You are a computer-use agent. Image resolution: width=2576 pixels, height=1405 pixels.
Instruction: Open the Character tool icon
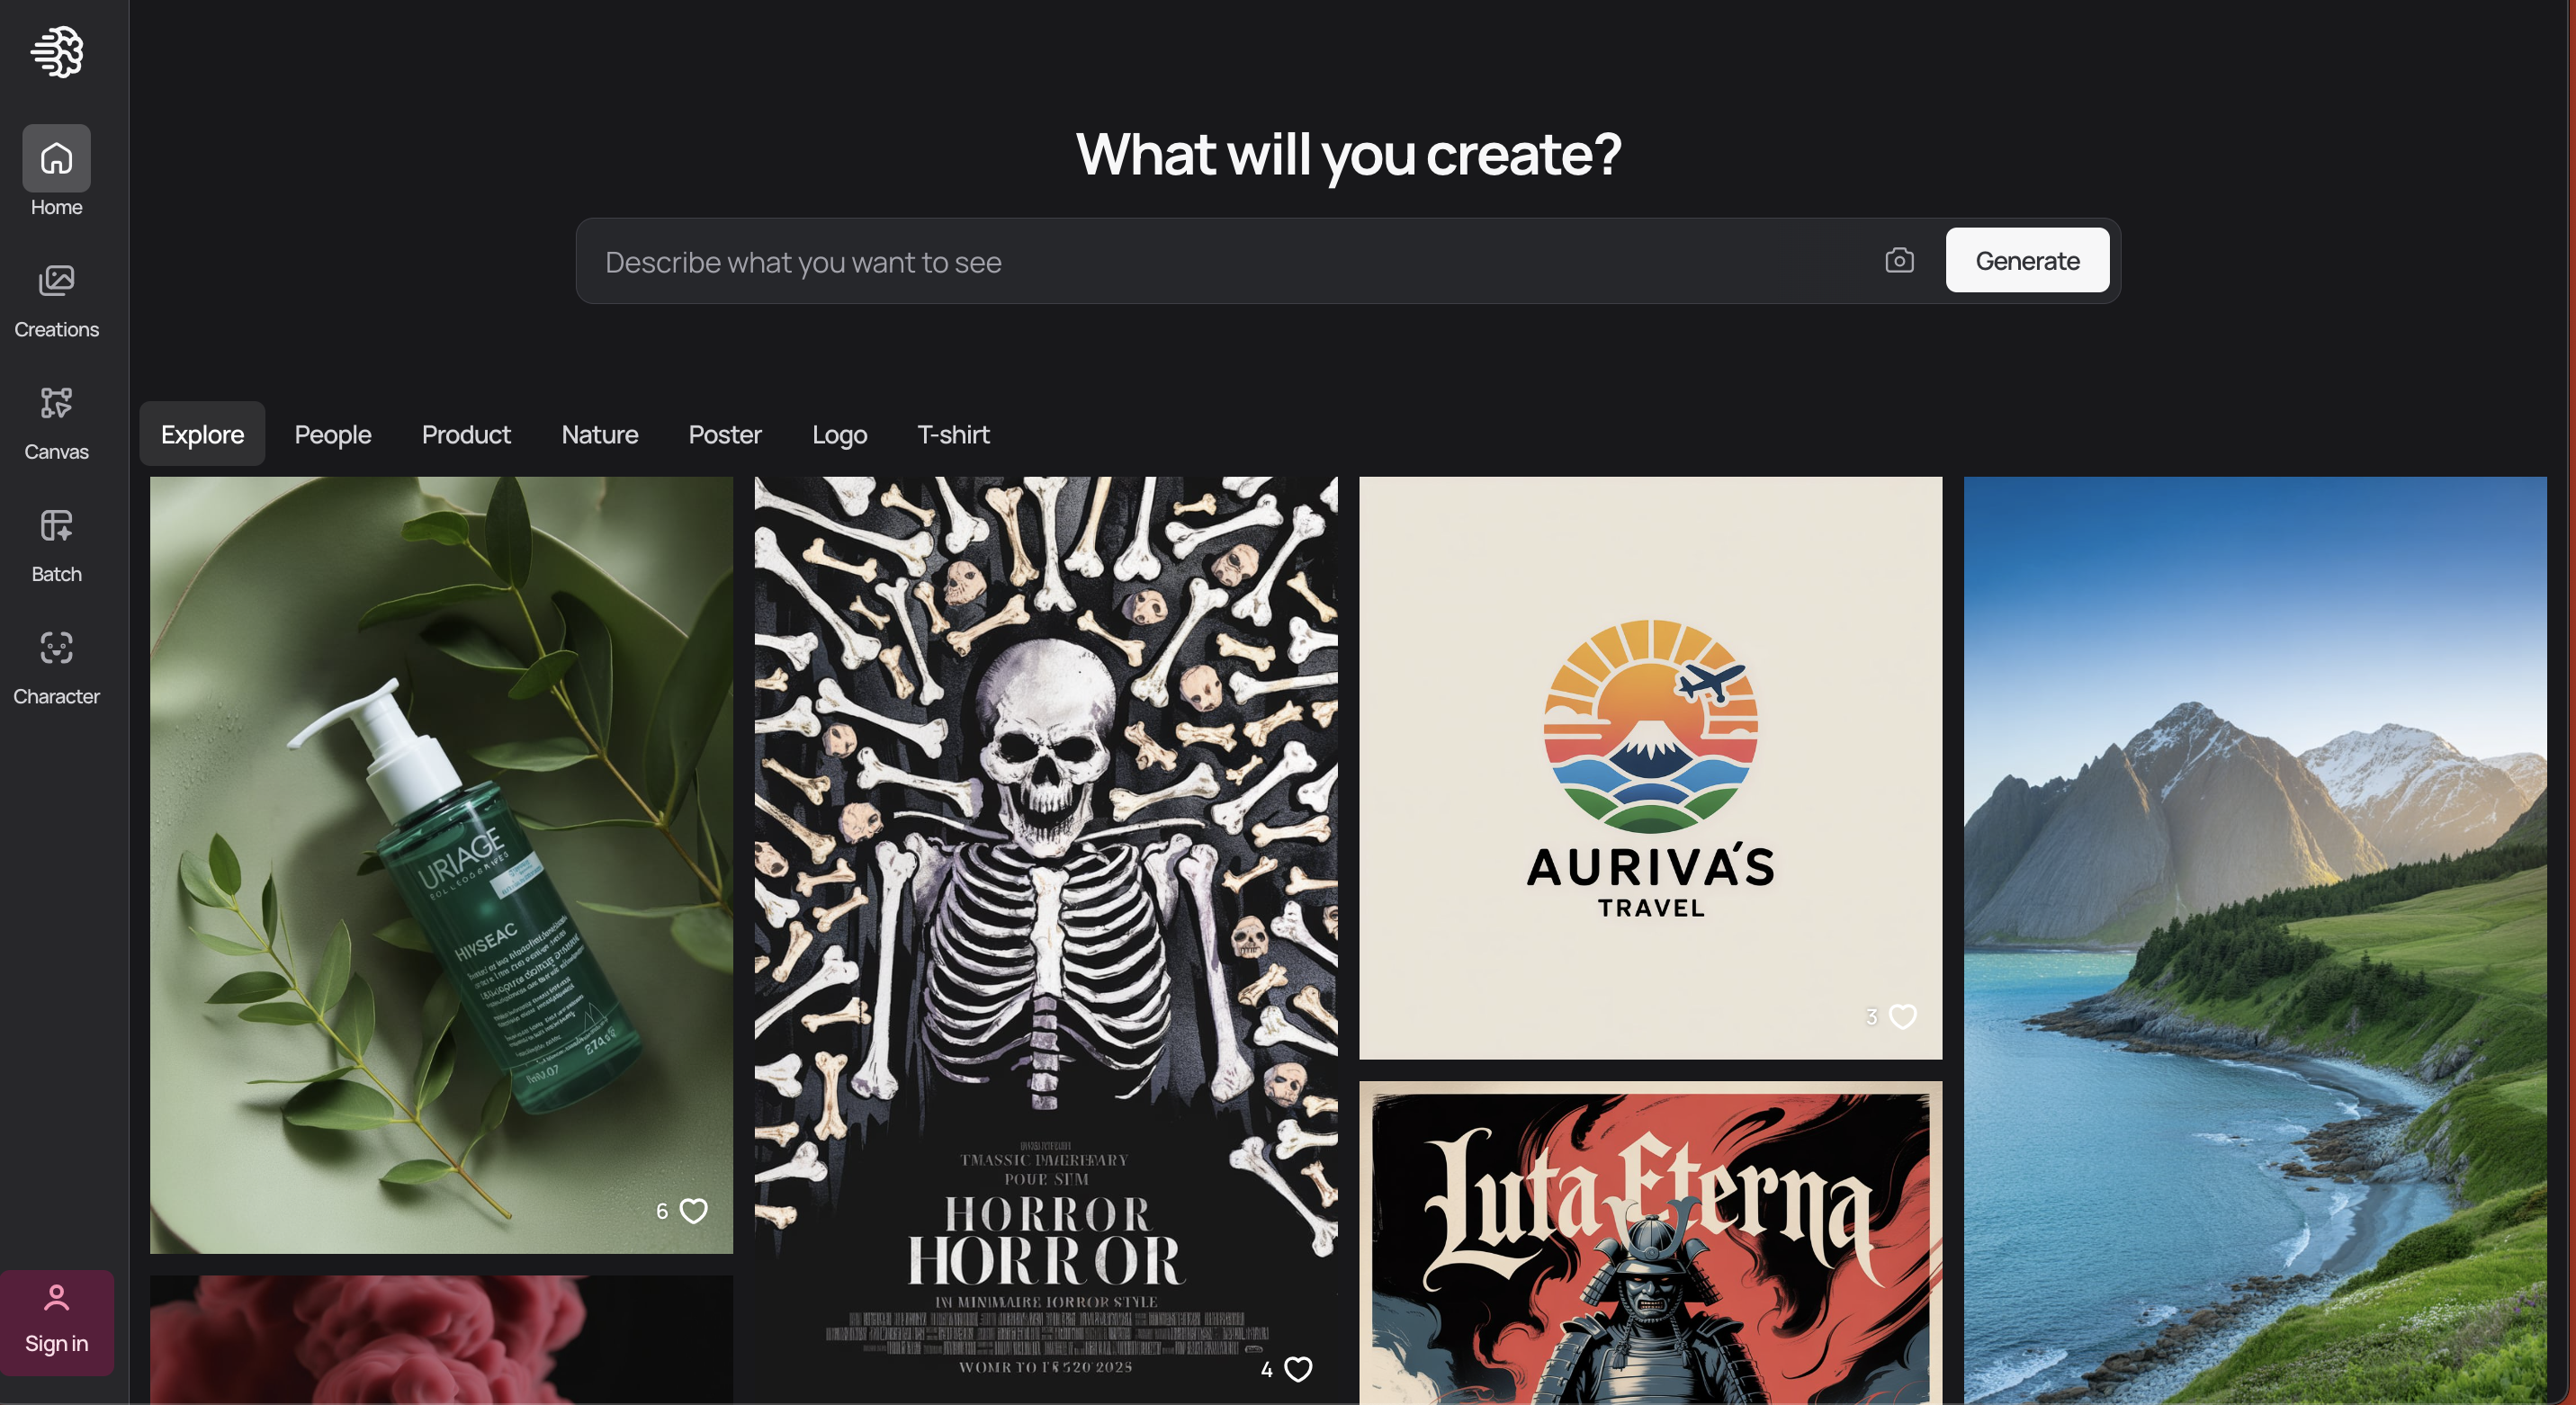click(x=56, y=648)
